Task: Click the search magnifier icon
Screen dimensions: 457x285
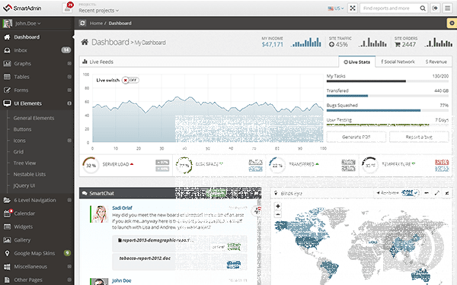Action: tap(423, 8)
